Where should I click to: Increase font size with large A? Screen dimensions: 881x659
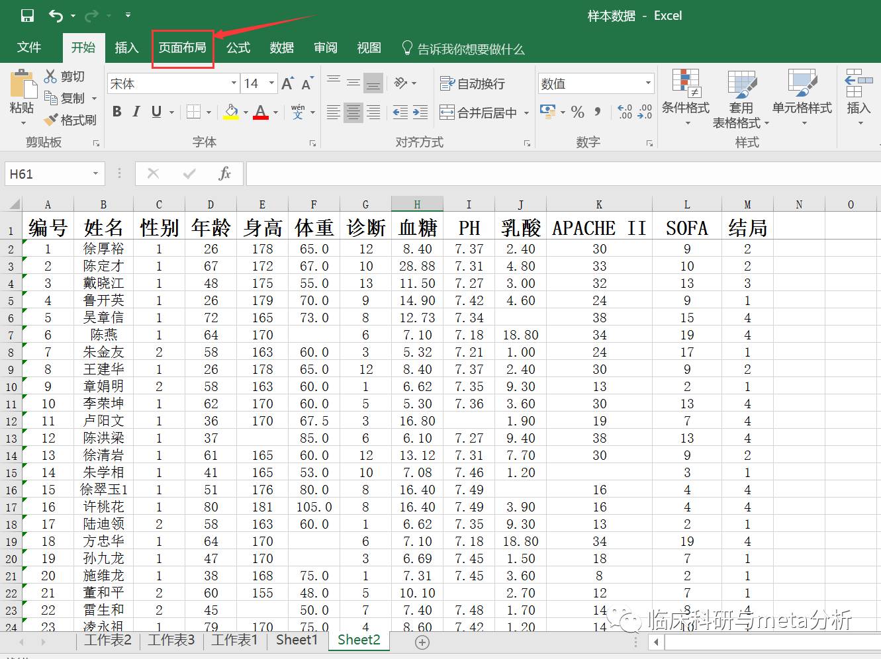coord(287,83)
